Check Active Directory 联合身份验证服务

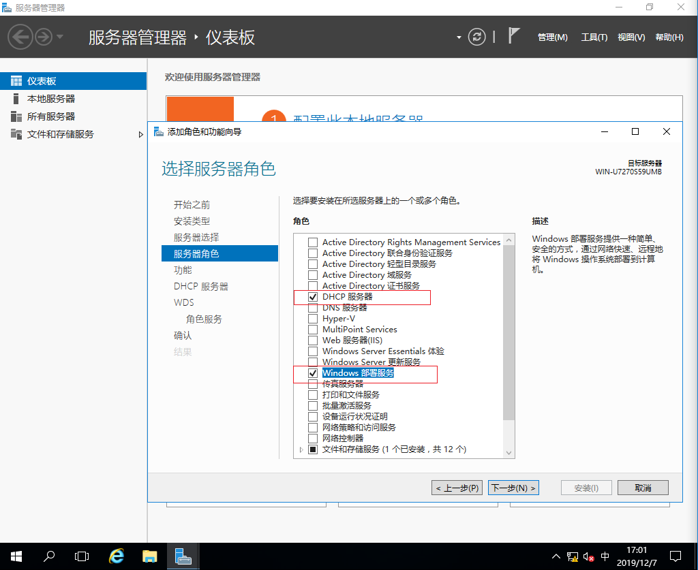pyautogui.click(x=313, y=253)
